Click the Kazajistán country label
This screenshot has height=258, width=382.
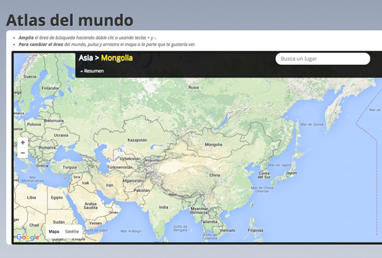tap(138, 140)
